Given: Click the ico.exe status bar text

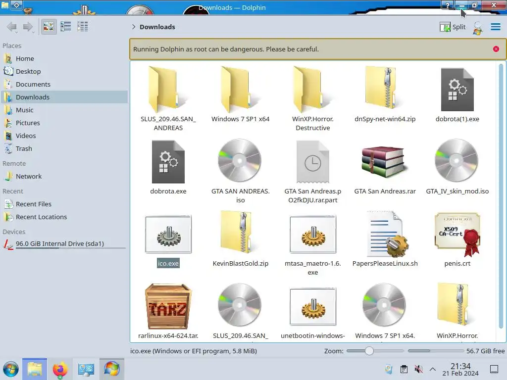Looking at the screenshot, I should (x=194, y=351).
